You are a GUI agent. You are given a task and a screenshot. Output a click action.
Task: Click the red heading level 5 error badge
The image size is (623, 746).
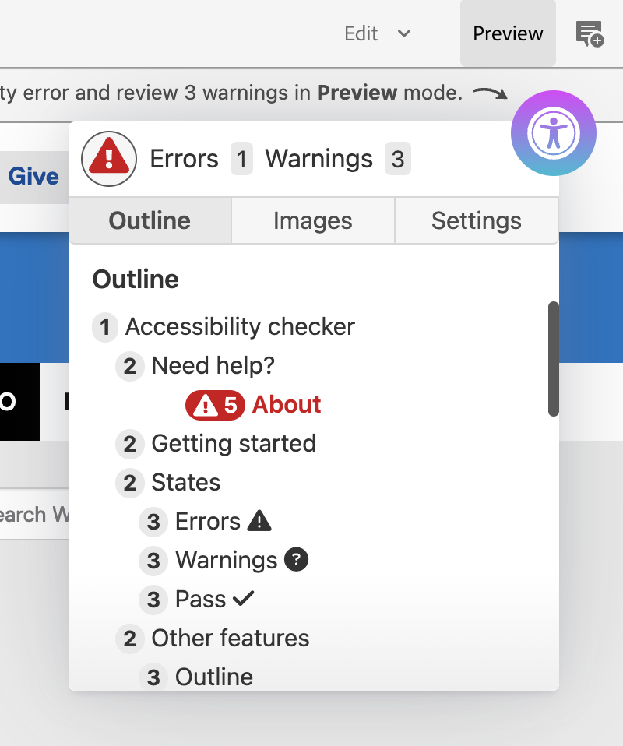[x=215, y=405]
